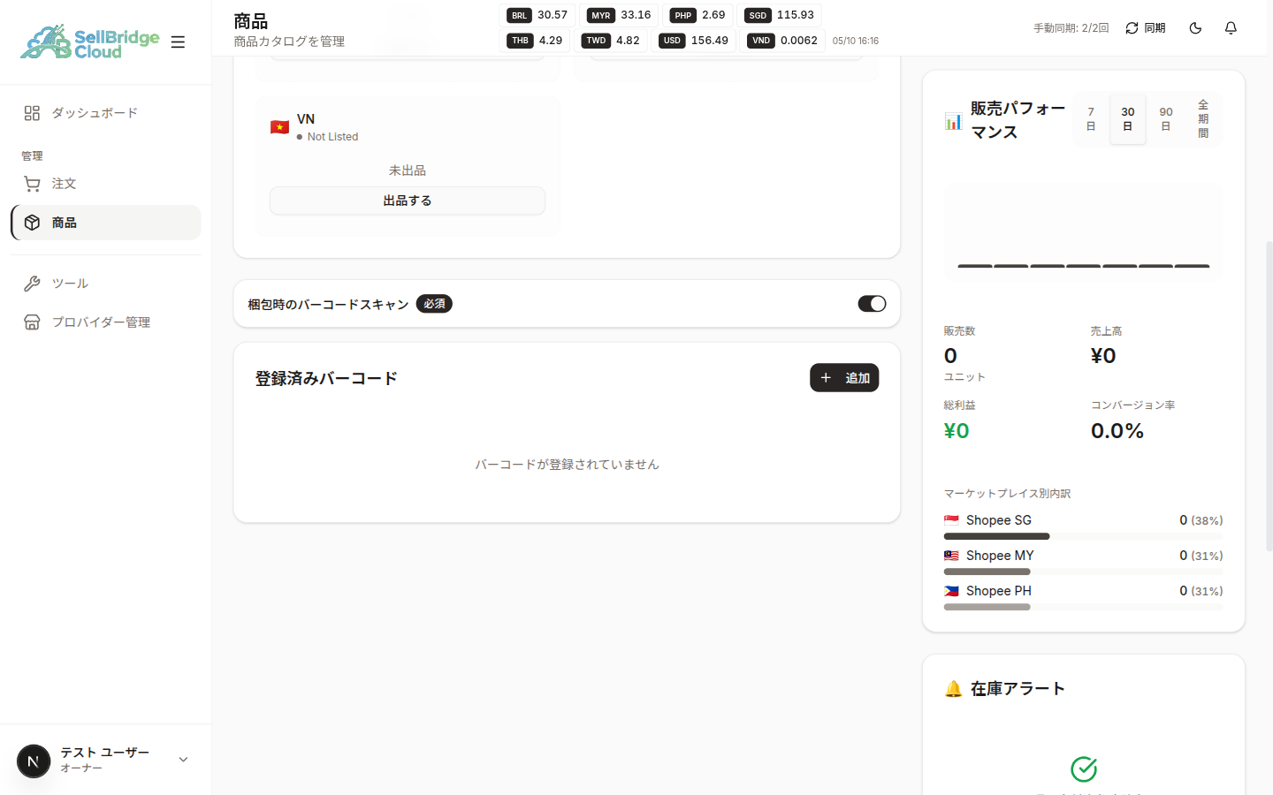Click the provider management store icon

coord(32,322)
